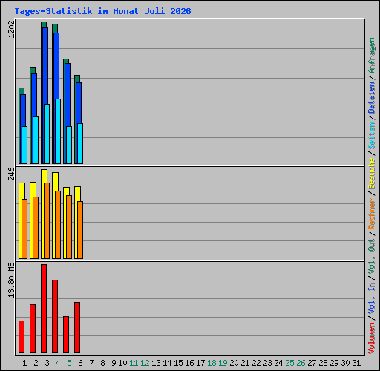
Task: Click the Anfragen legend text
Action: click(x=372, y=56)
